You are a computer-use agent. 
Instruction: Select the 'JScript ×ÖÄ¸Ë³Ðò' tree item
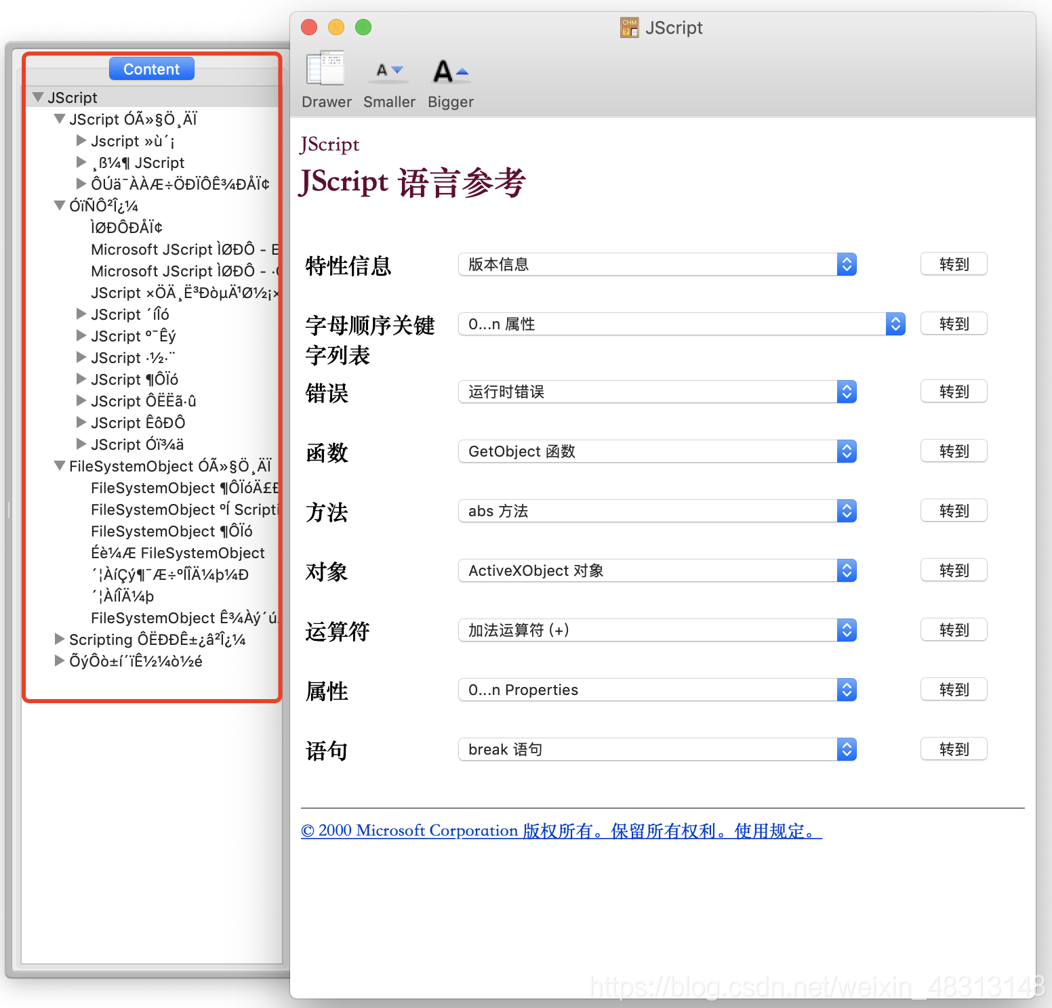click(x=184, y=293)
